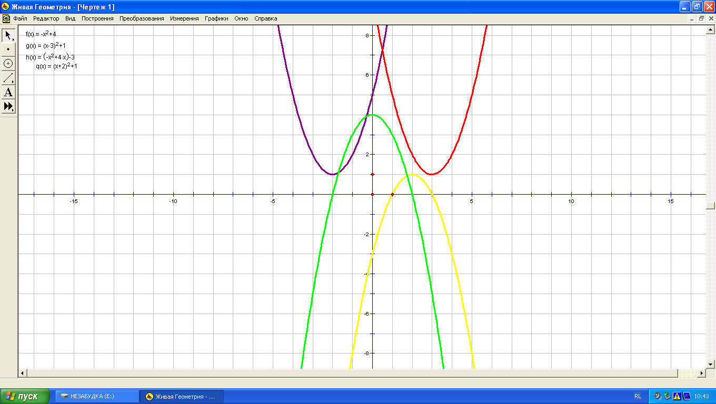Open the Custom tools double-arrow icon

8,106
